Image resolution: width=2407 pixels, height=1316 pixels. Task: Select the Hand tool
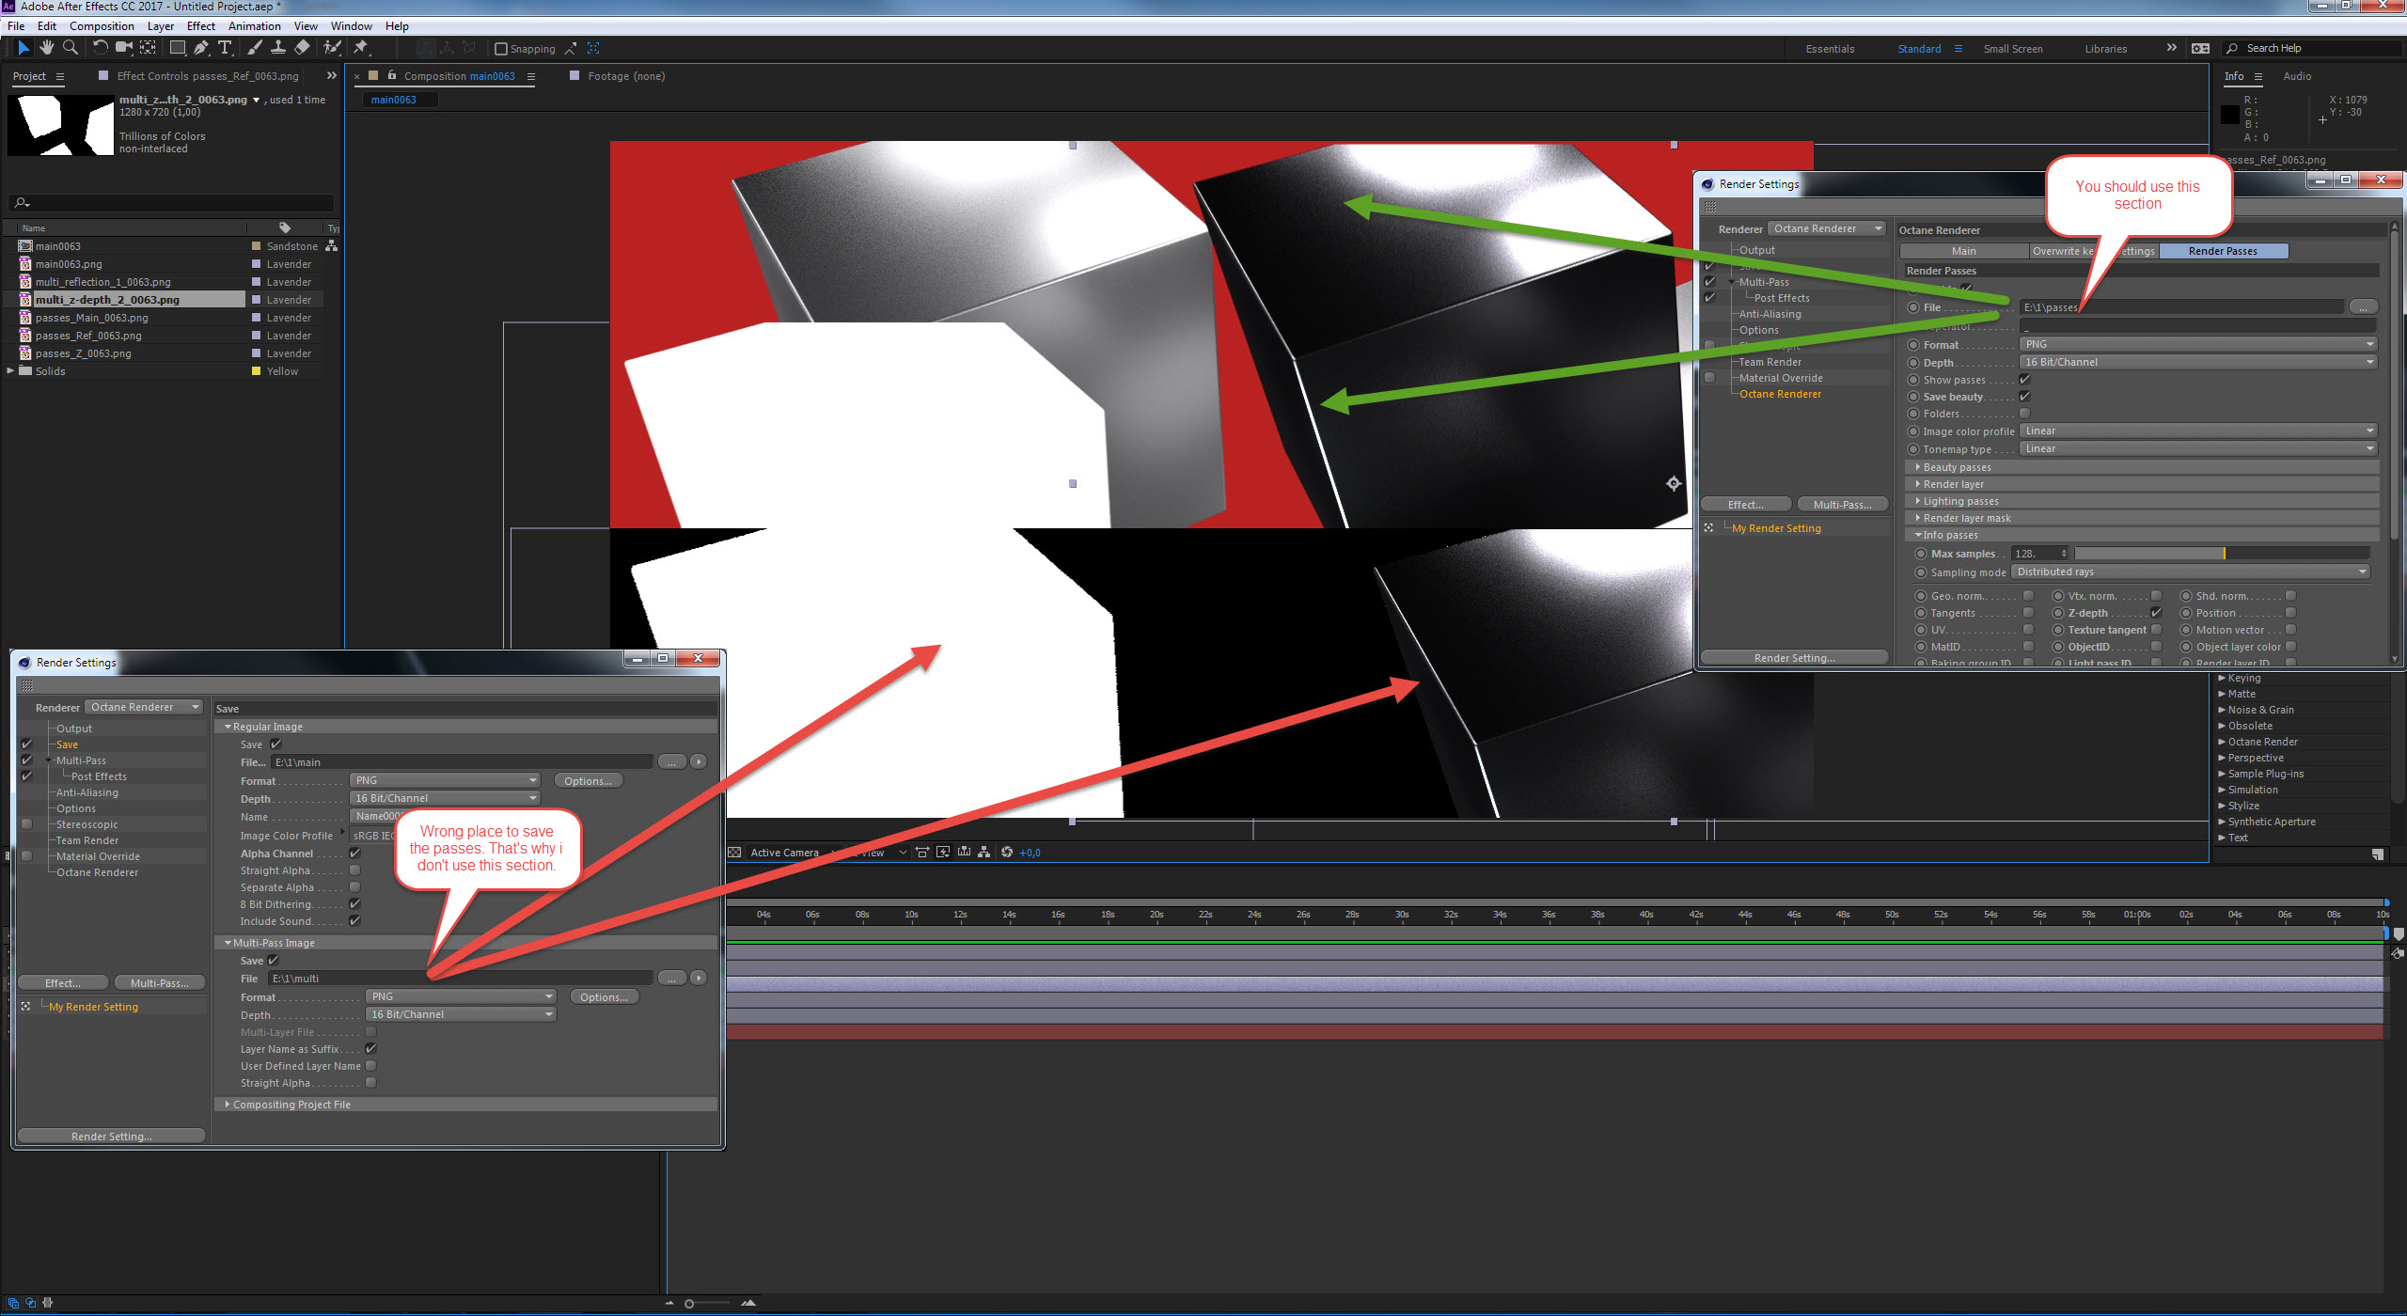pos(46,48)
